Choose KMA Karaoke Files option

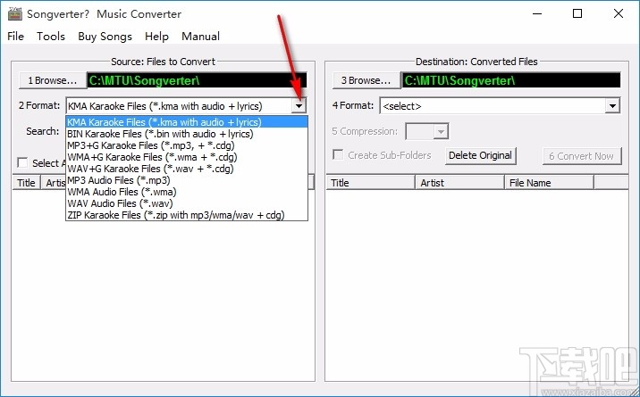click(187, 121)
